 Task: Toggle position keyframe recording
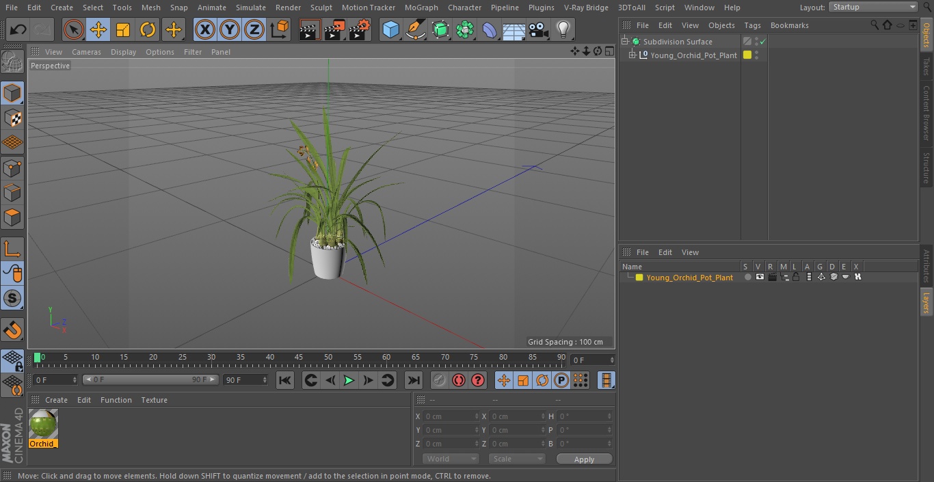coord(504,380)
